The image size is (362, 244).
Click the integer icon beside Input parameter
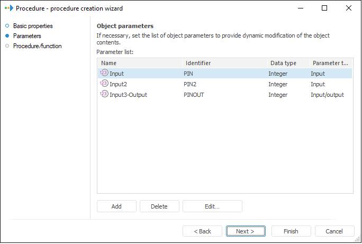click(104, 74)
